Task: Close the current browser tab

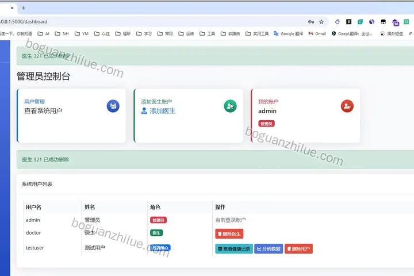Action: point(12,8)
